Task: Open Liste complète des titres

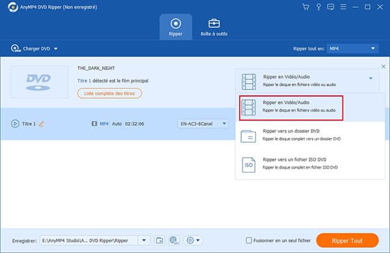Action: (109, 93)
